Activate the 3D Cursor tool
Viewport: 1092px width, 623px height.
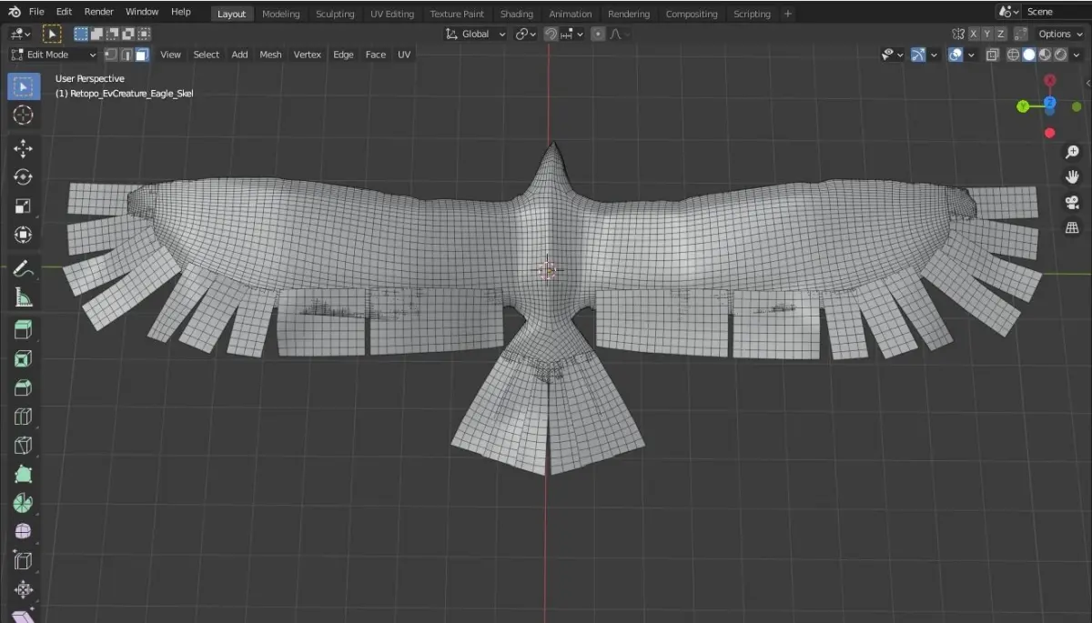pos(24,116)
